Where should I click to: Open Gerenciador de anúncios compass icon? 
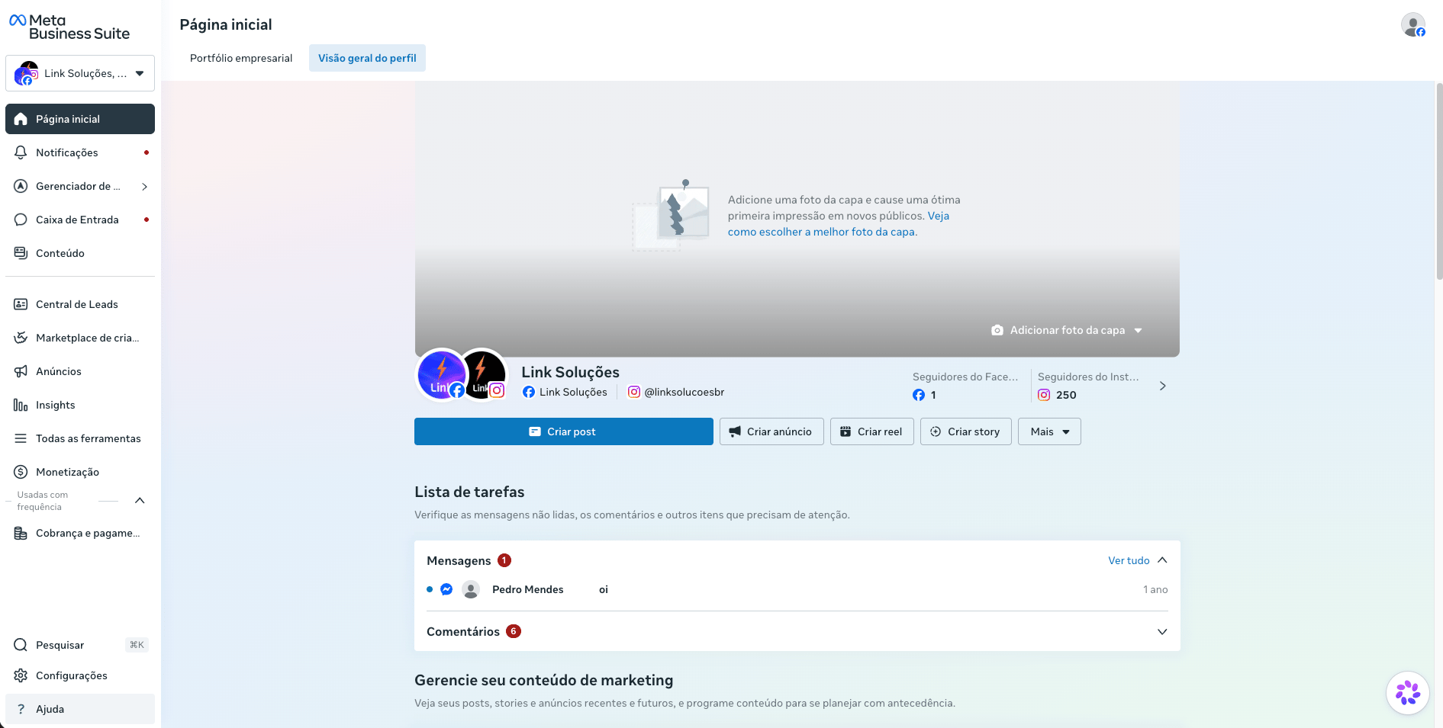tap(21, 186)
